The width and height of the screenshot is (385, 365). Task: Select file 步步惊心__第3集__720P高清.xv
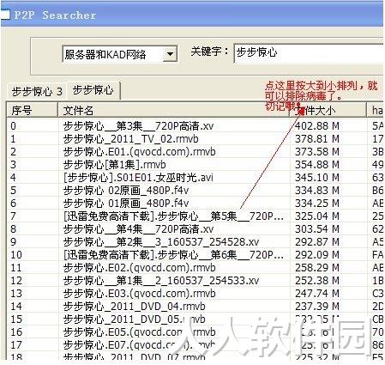tap(138, 126)
